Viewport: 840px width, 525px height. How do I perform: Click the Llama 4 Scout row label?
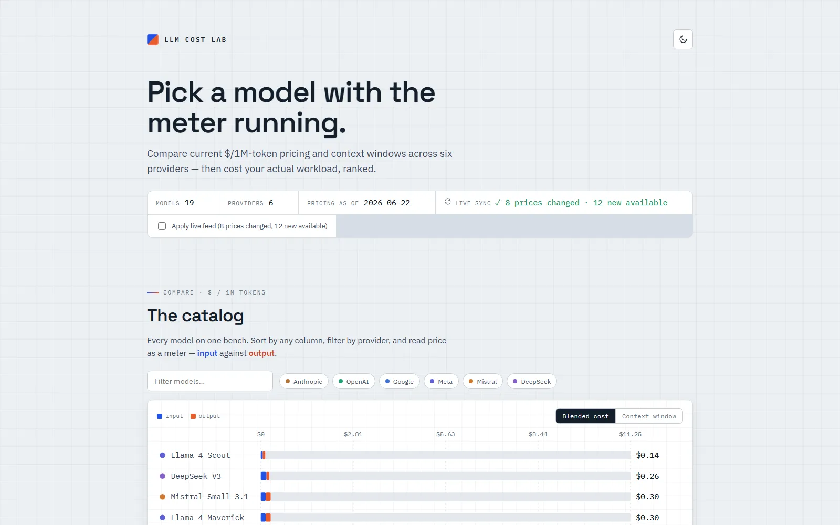pos(200,455)
